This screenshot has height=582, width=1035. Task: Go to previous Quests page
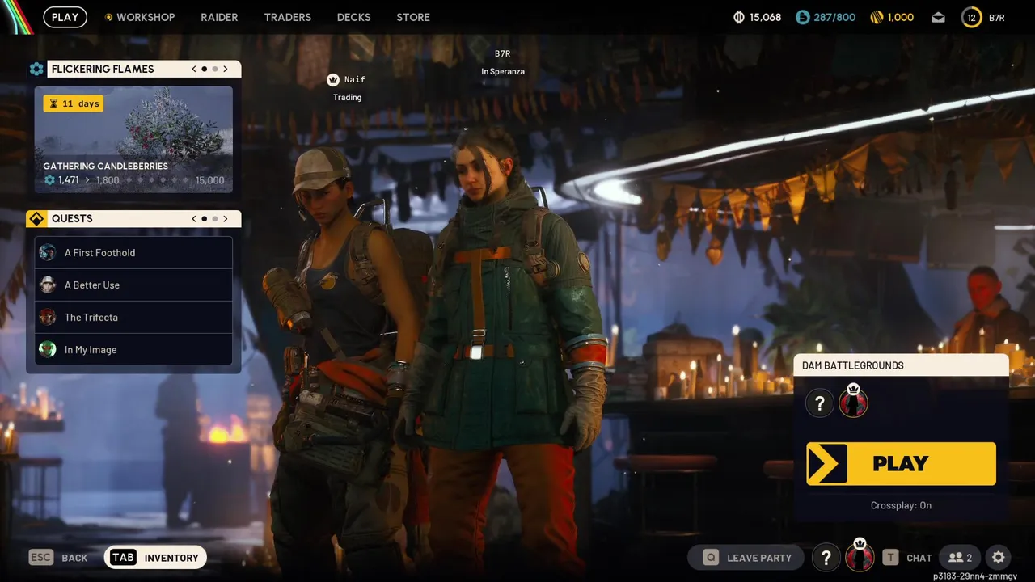tap(194, 218)
